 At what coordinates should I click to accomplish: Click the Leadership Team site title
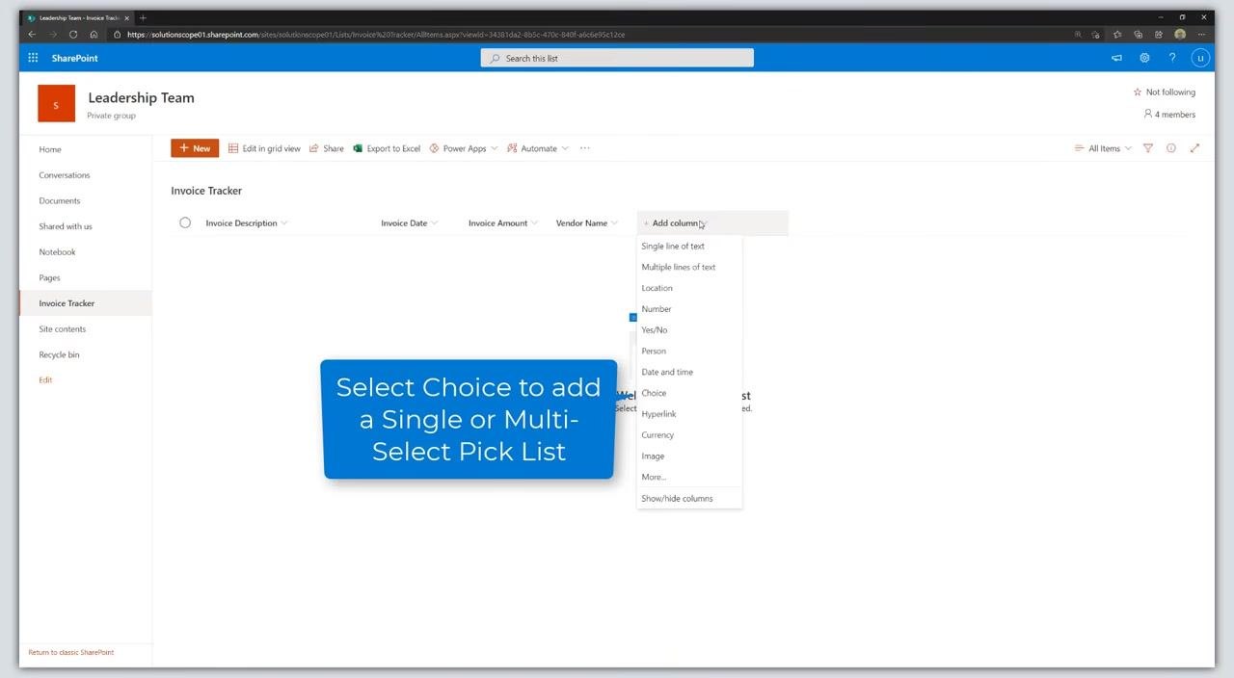point(141,97)
